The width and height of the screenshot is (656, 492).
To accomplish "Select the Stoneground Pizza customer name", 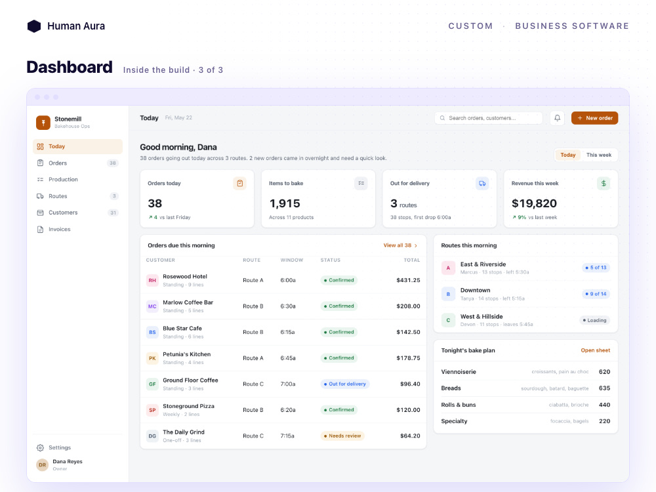I will pyautogui.click(x=189, y=406).
